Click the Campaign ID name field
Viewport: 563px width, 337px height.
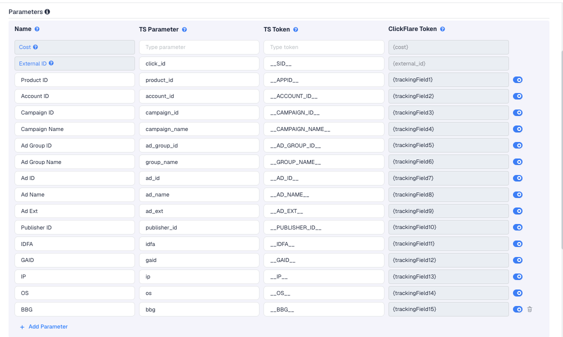tap(74, 112)
